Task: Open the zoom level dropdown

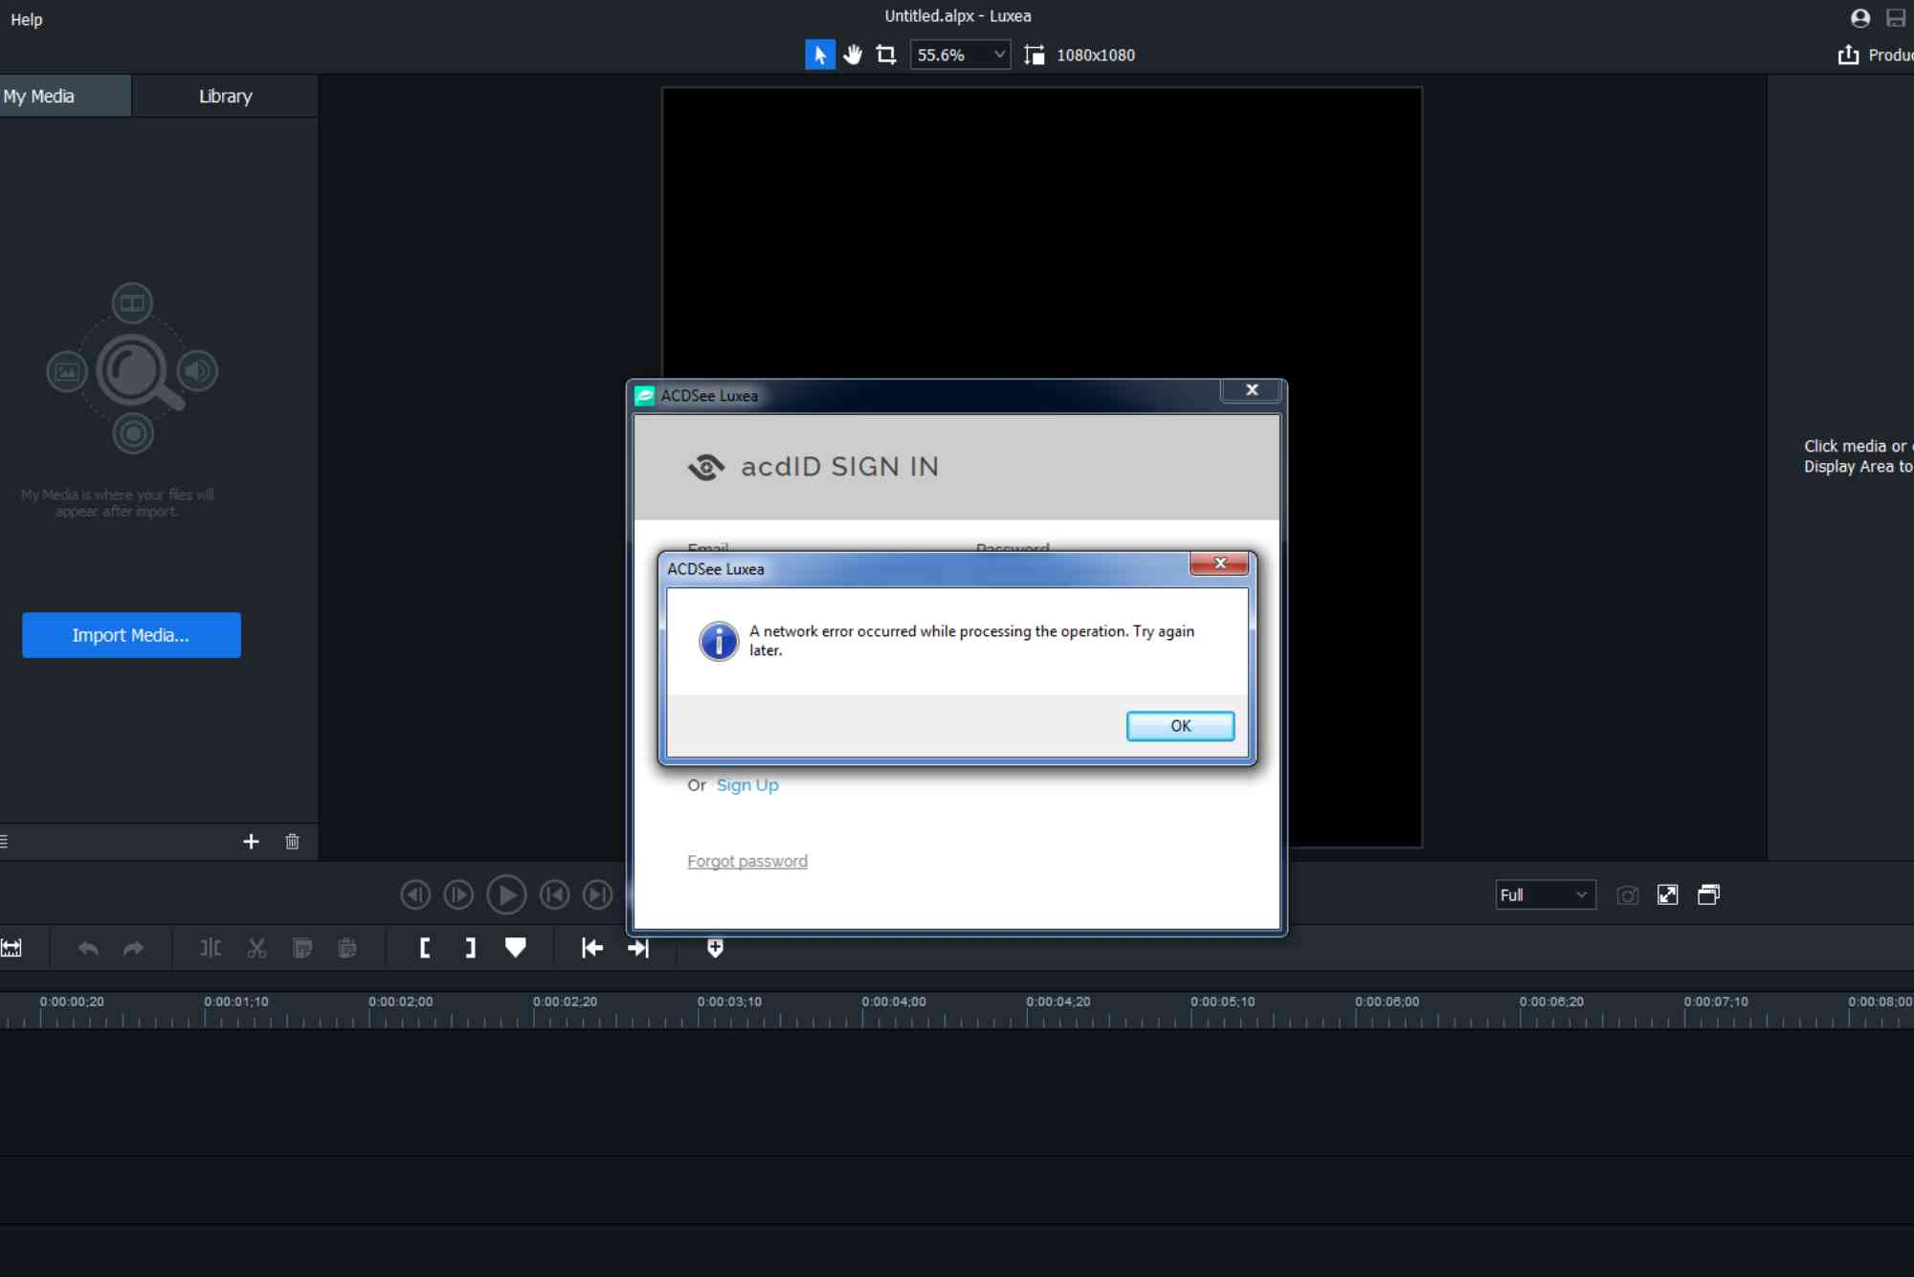Action: (x=960, y=55)
